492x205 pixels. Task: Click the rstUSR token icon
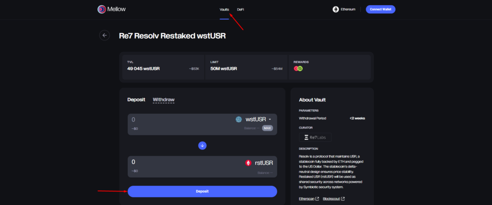(x=248, y=163)
